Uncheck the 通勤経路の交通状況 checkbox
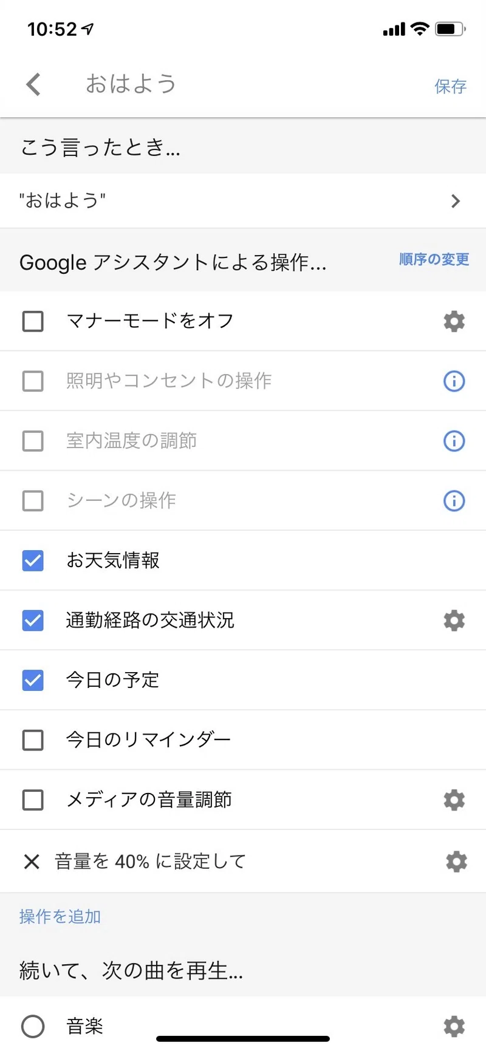Screen dimensions: 486x1051 coord(33,621)
